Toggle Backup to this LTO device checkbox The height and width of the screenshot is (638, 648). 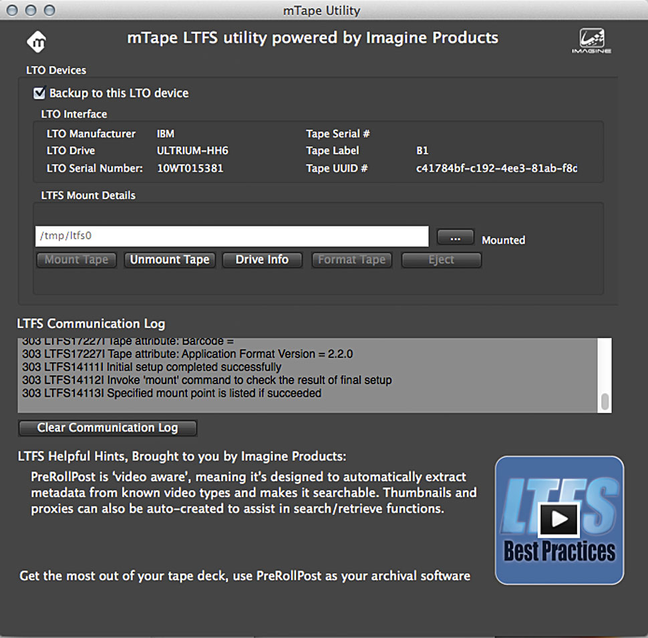point(39,94)
